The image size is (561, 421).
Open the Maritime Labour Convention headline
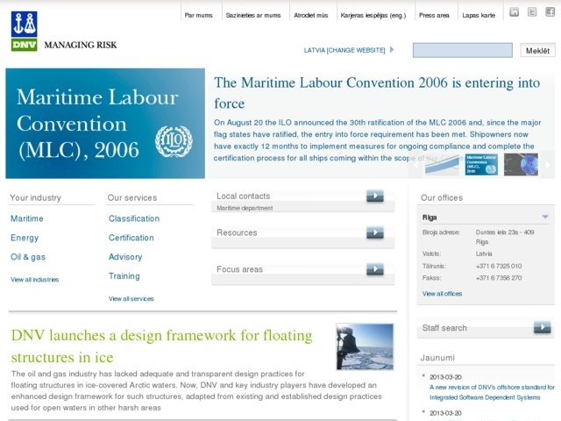[x=377, y=93]
